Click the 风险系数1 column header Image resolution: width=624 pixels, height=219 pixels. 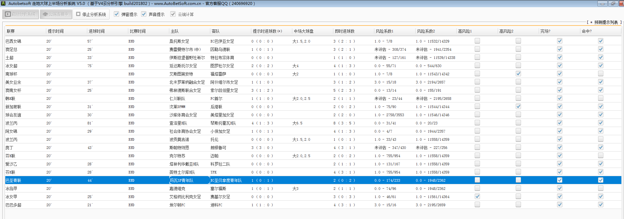pyautogui.click(x=385, y=31)
